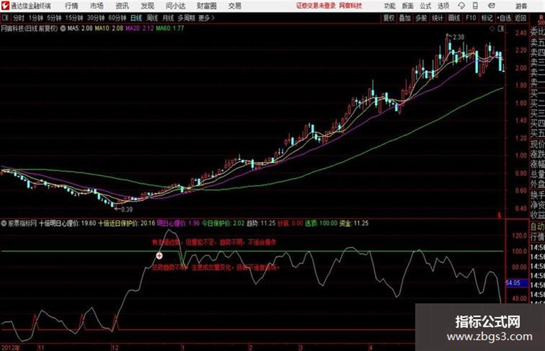Open the 多周期 multi-period view

click(186, 18)
